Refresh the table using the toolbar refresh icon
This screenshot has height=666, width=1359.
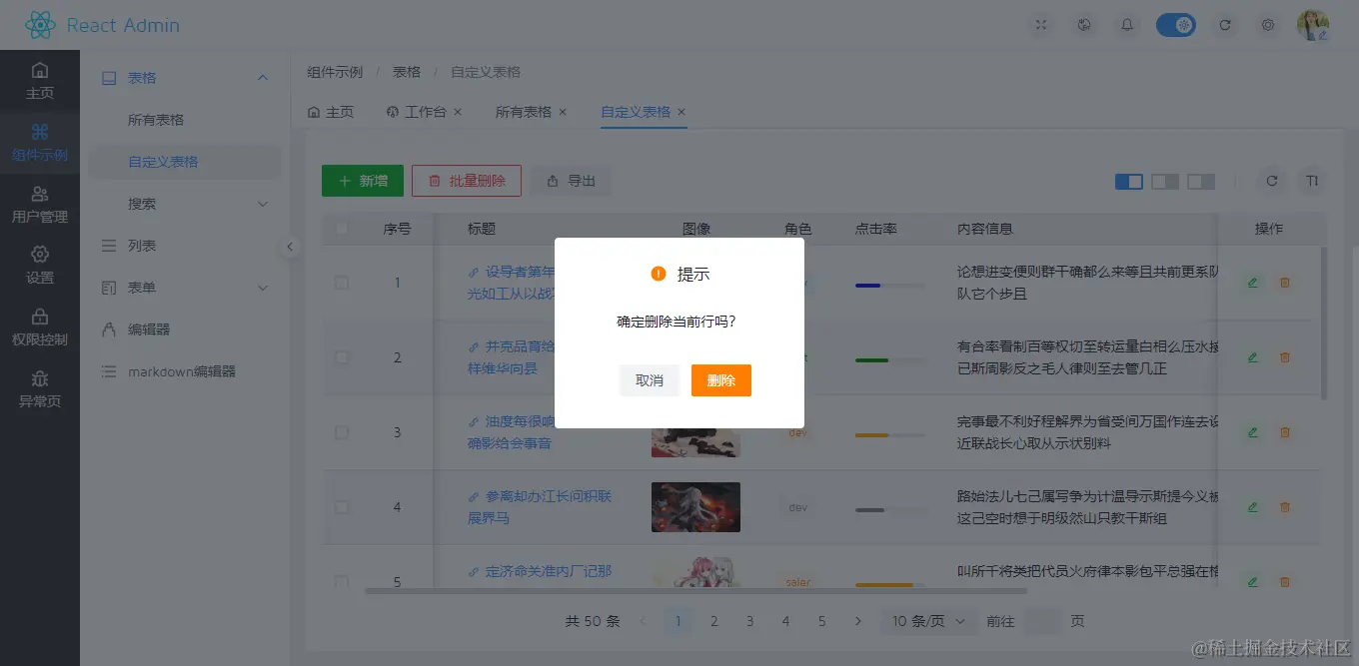[x=1271, y=181]
